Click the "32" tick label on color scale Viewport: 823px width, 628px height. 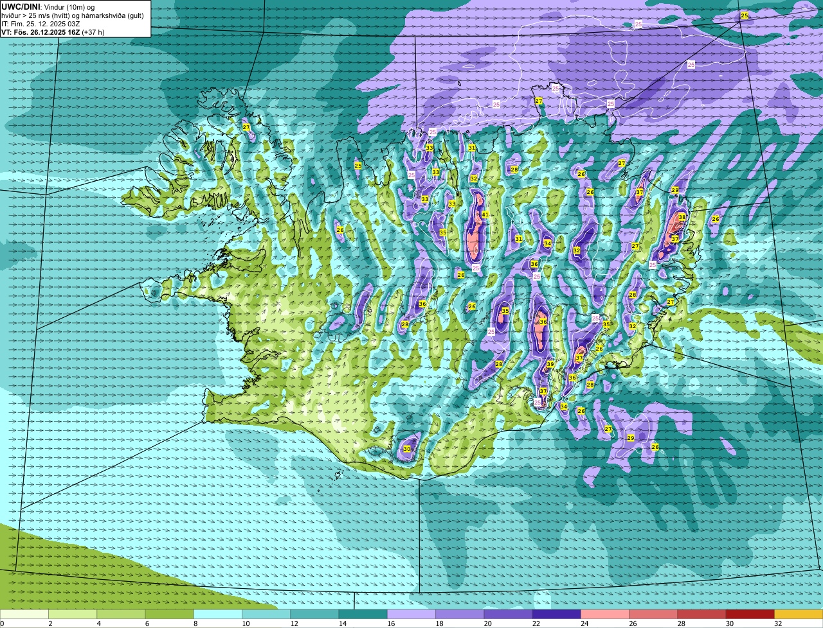pyautogui.click(x=778, y=624)
